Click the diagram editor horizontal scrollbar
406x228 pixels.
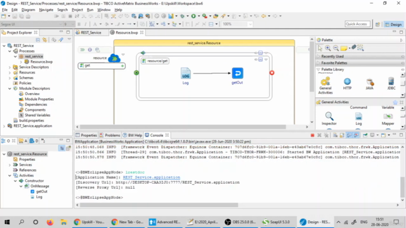point(183,127)
